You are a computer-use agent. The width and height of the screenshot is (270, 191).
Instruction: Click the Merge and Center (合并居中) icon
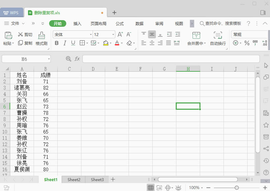point(196,35)
